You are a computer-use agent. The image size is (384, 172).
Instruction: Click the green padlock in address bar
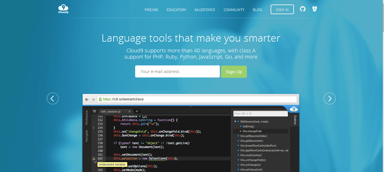100,99
